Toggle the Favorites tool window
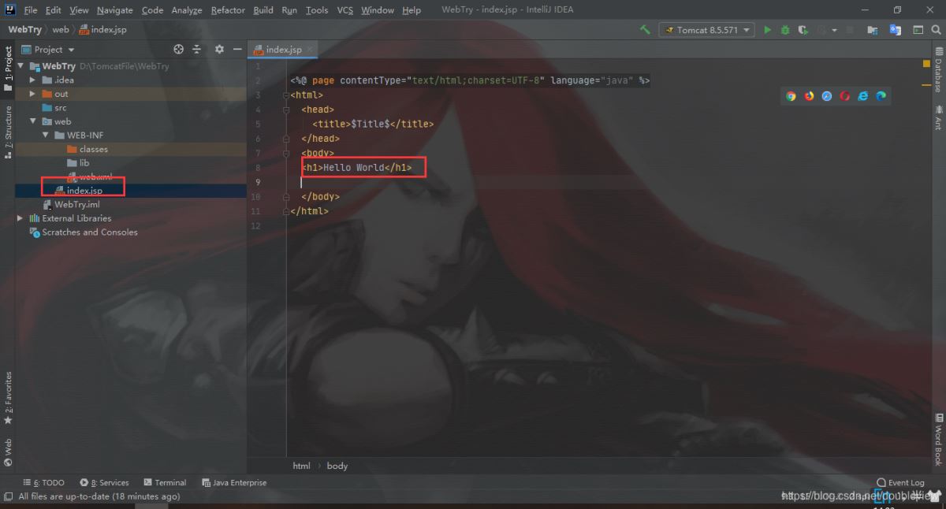 pos(9,398)
